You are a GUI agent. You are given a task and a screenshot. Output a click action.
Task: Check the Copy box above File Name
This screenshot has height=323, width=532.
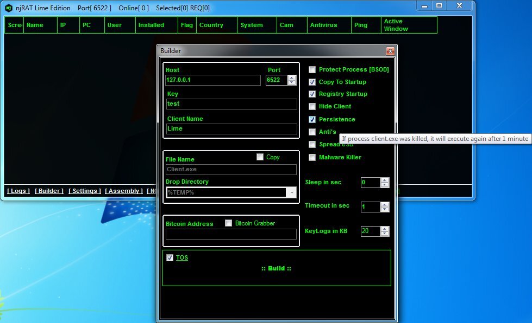click(x=260, y=157)
